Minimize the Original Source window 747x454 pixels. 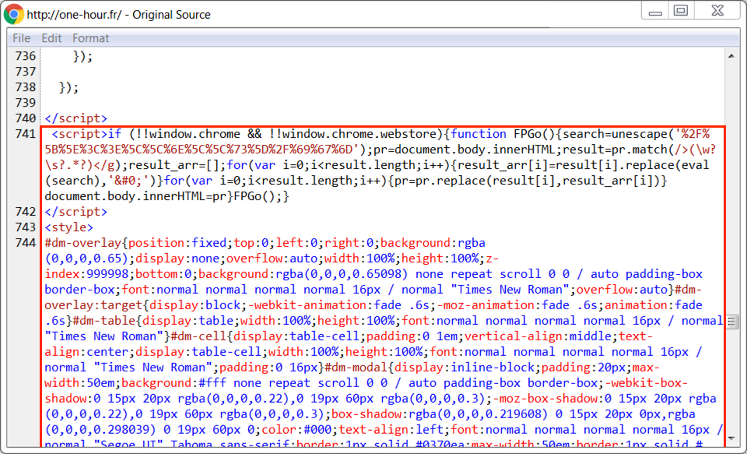[655, 11]
